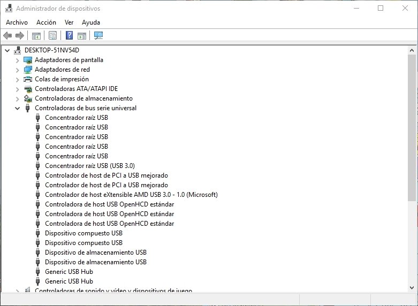Click the Colas de impresión printer icon
Viewport: 418px width, 306px height.
click(x=28, y=79)
